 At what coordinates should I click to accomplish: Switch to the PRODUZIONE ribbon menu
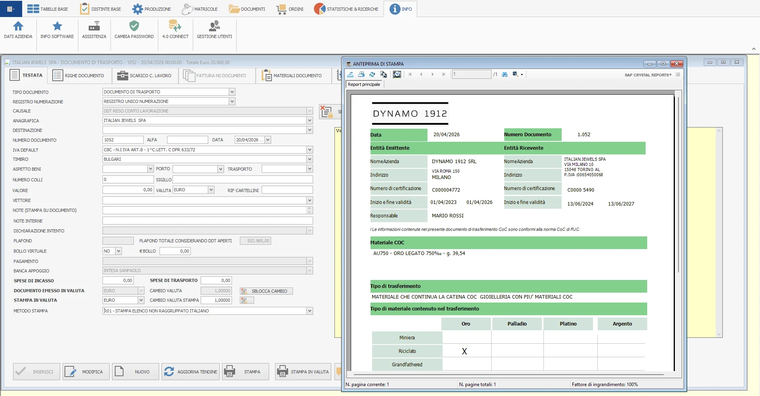[x=152, y=9]
